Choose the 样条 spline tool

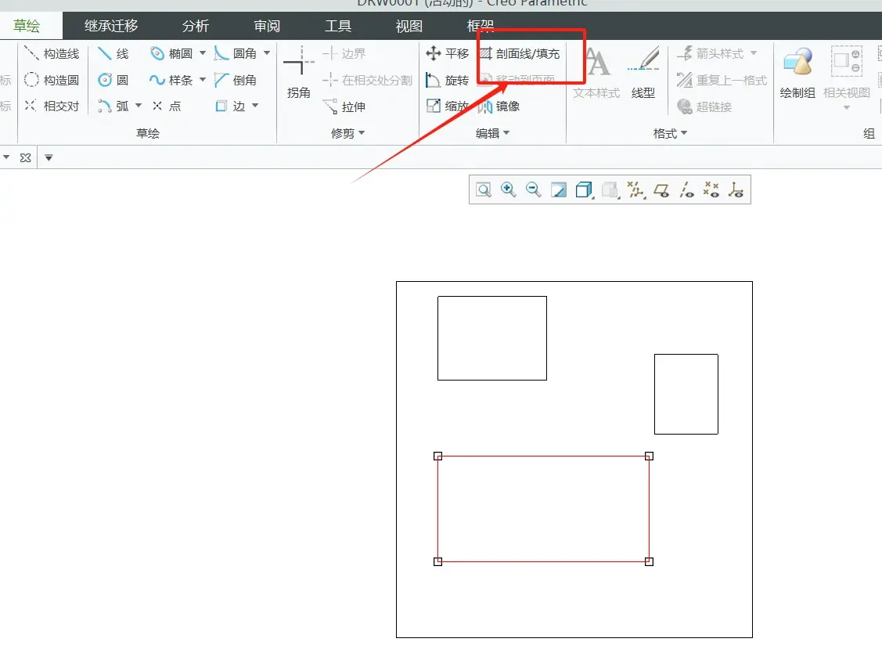[x=172, y=80]
